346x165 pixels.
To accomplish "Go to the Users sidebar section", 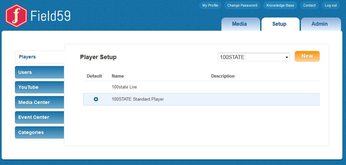I will coord(39,72).
